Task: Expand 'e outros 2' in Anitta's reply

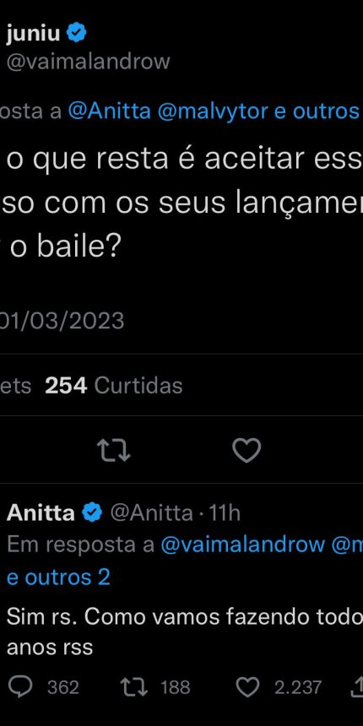Action: (x=58, y=577)
